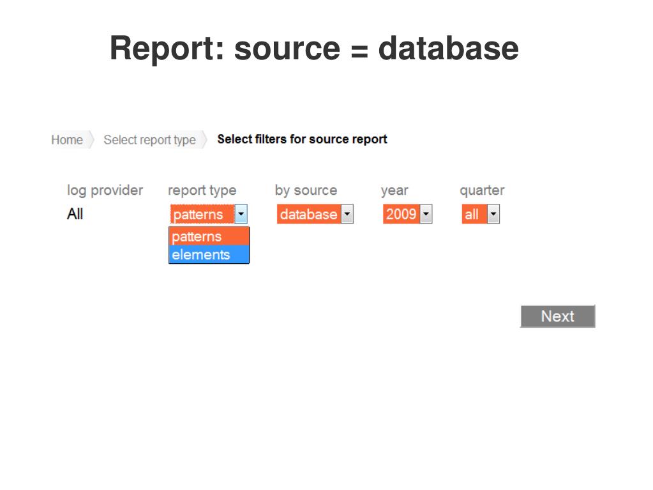Screen dimensions: 653x490
Task: Go to the Home breadcrumb link
Action: [67, 140]
